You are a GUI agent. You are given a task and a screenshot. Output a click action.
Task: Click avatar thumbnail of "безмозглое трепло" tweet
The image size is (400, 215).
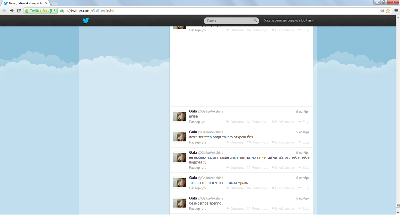(179, 203)
